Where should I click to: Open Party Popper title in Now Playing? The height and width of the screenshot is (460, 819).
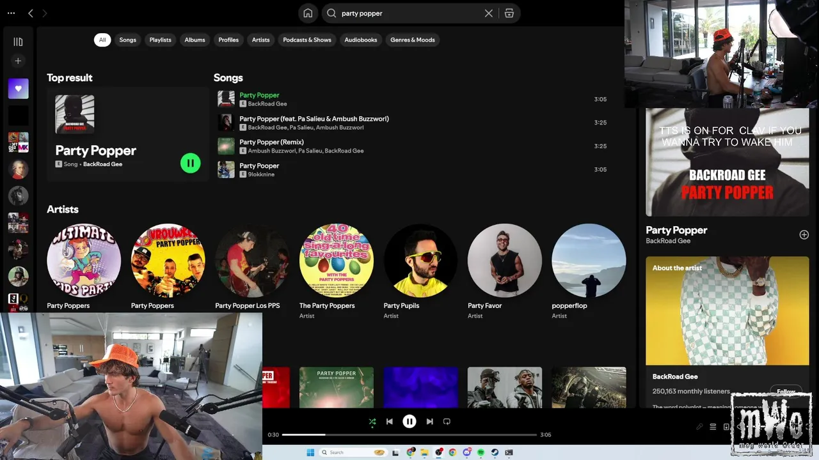click(676, 230)
